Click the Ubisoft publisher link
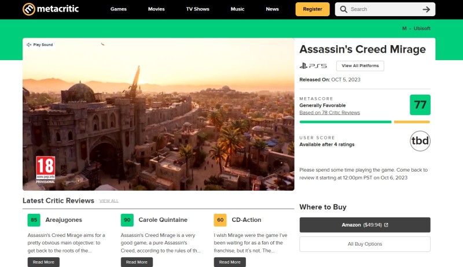Image resolution: width=463 pixels, height=267 pixels. tap(422, 28)
